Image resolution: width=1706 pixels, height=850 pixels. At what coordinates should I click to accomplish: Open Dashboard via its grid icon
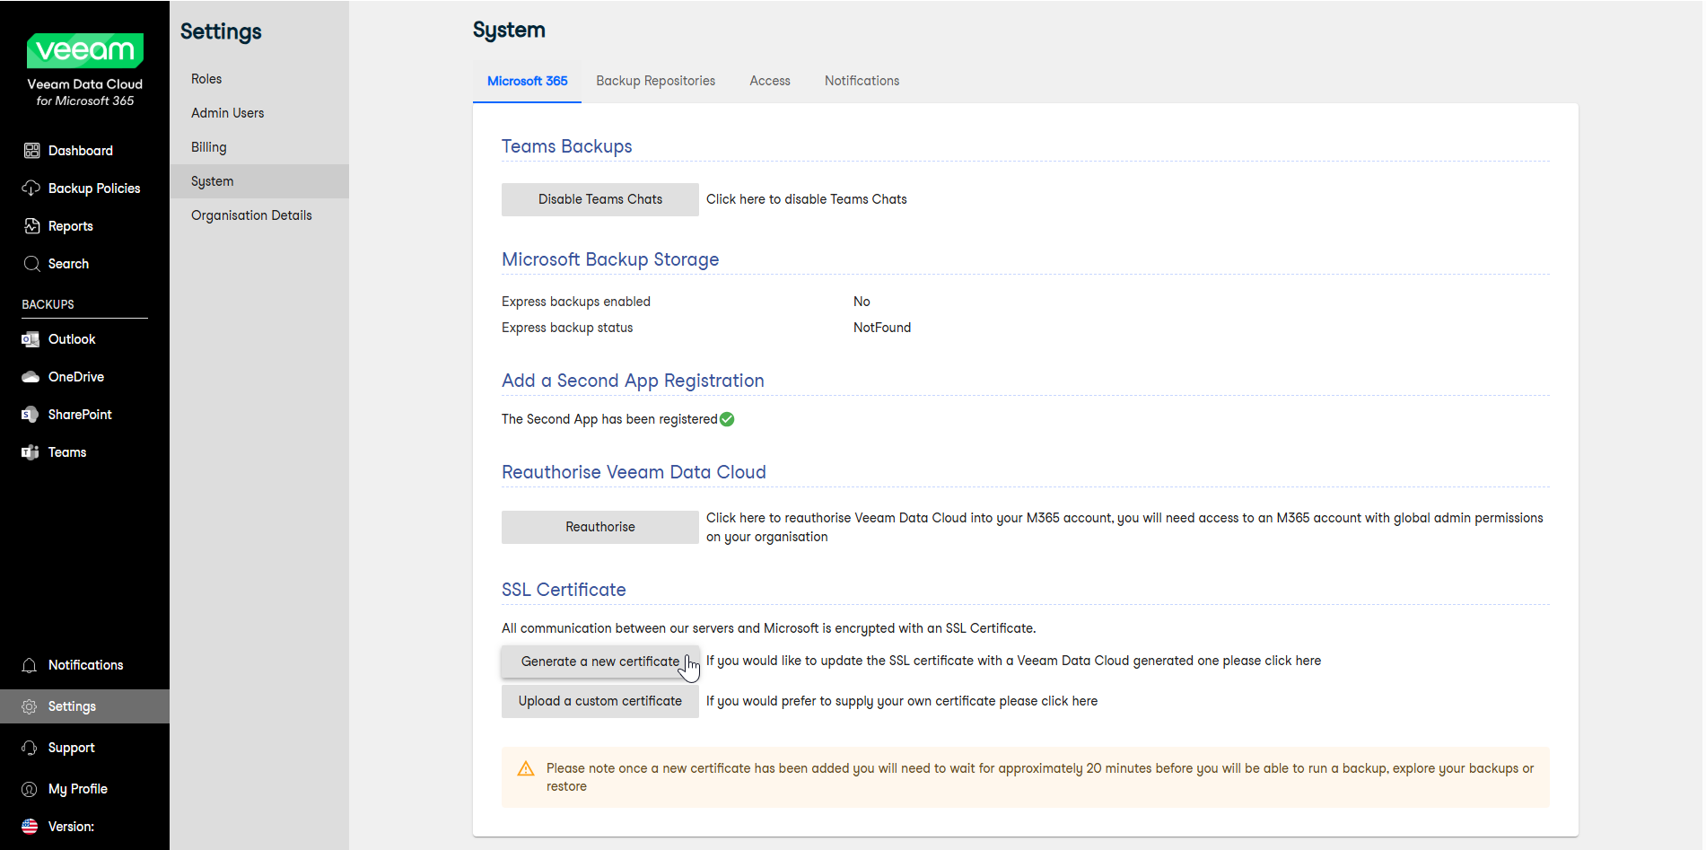tap(31, 151)
